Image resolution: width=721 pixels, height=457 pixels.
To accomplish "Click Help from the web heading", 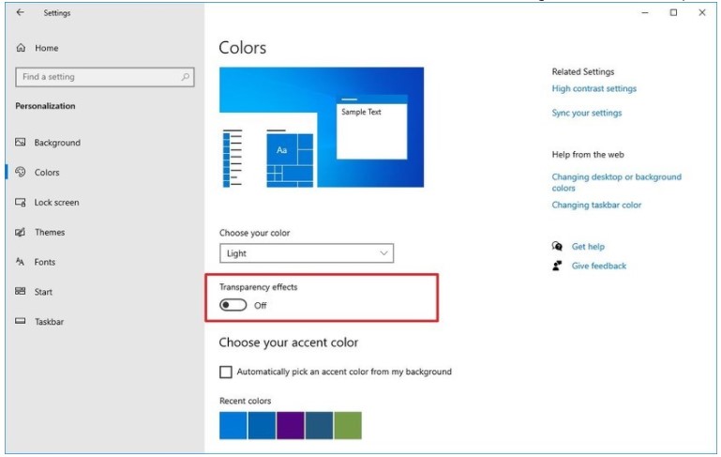I will tap(588, 155).
